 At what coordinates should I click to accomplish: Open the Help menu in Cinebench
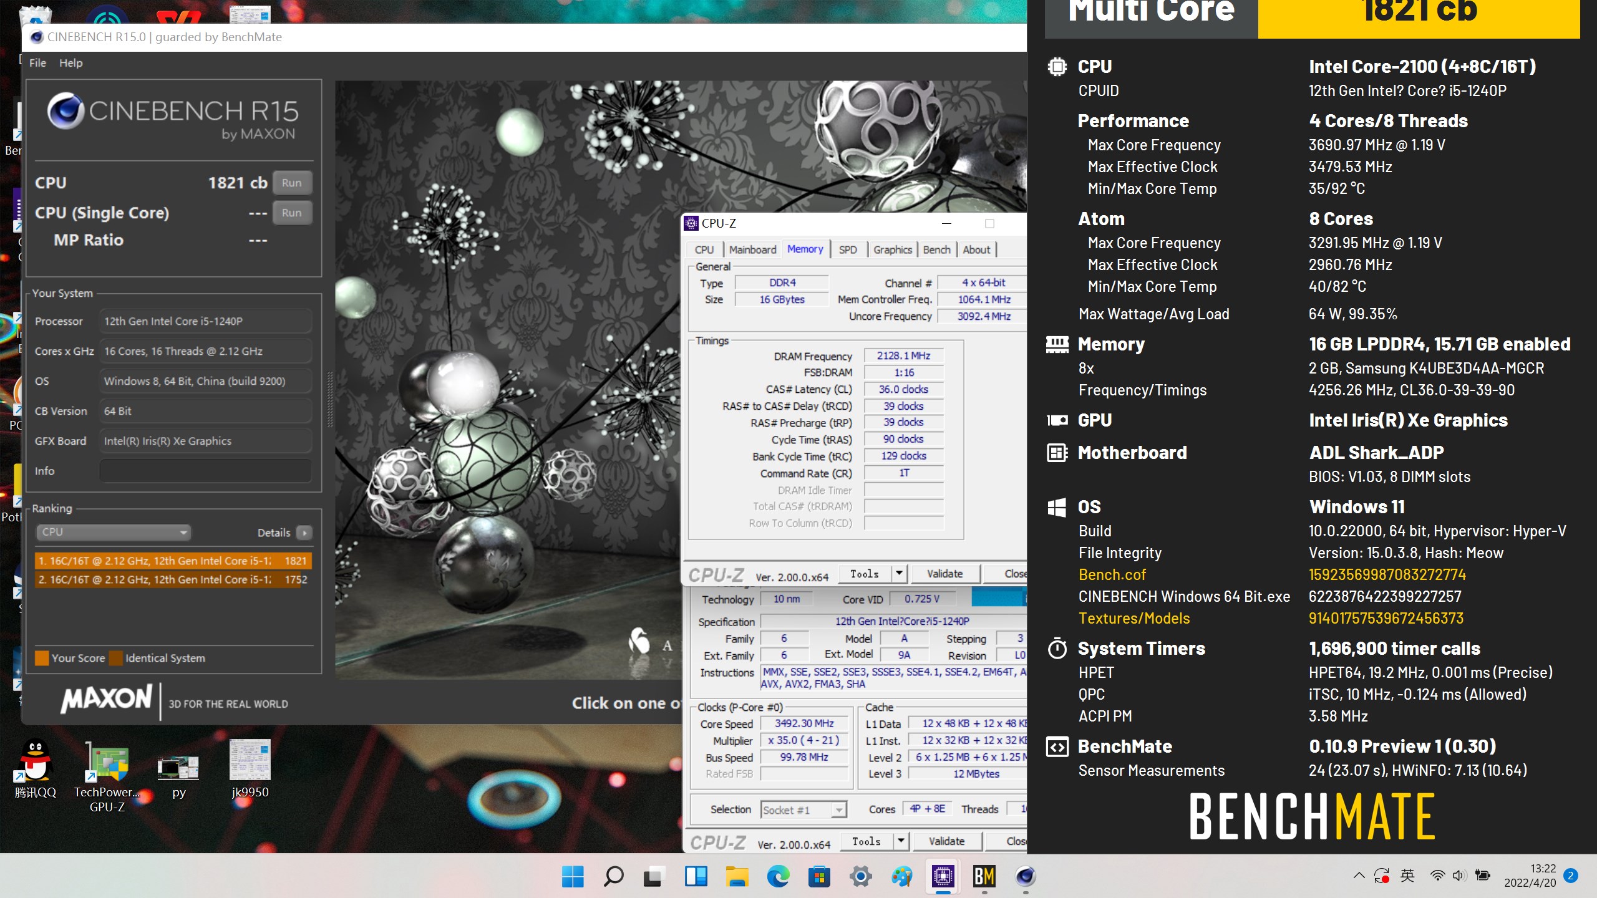(70, 63)
